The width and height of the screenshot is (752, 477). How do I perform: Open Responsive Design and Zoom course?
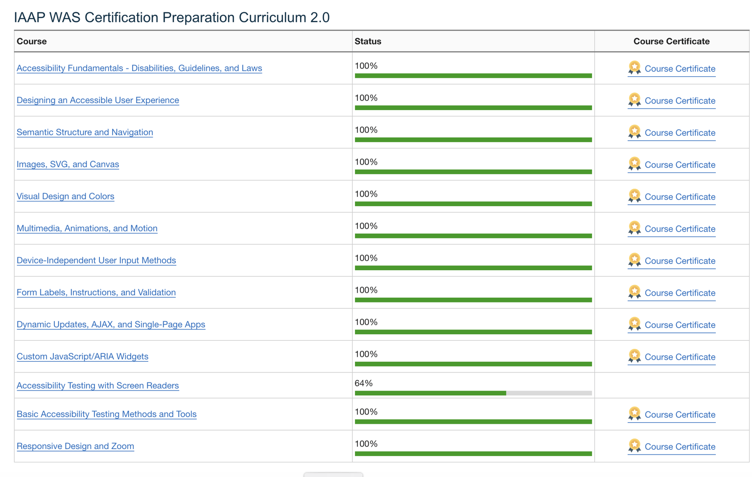pos(75,446)
